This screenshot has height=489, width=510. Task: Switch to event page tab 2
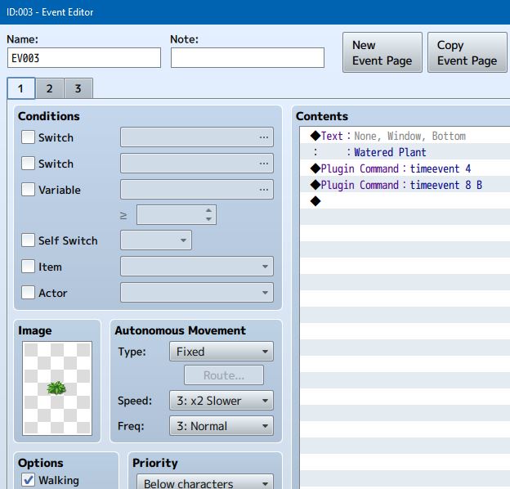pos(49,88)
